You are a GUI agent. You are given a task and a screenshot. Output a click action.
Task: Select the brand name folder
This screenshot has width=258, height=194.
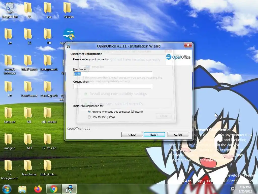click(29, 89)
